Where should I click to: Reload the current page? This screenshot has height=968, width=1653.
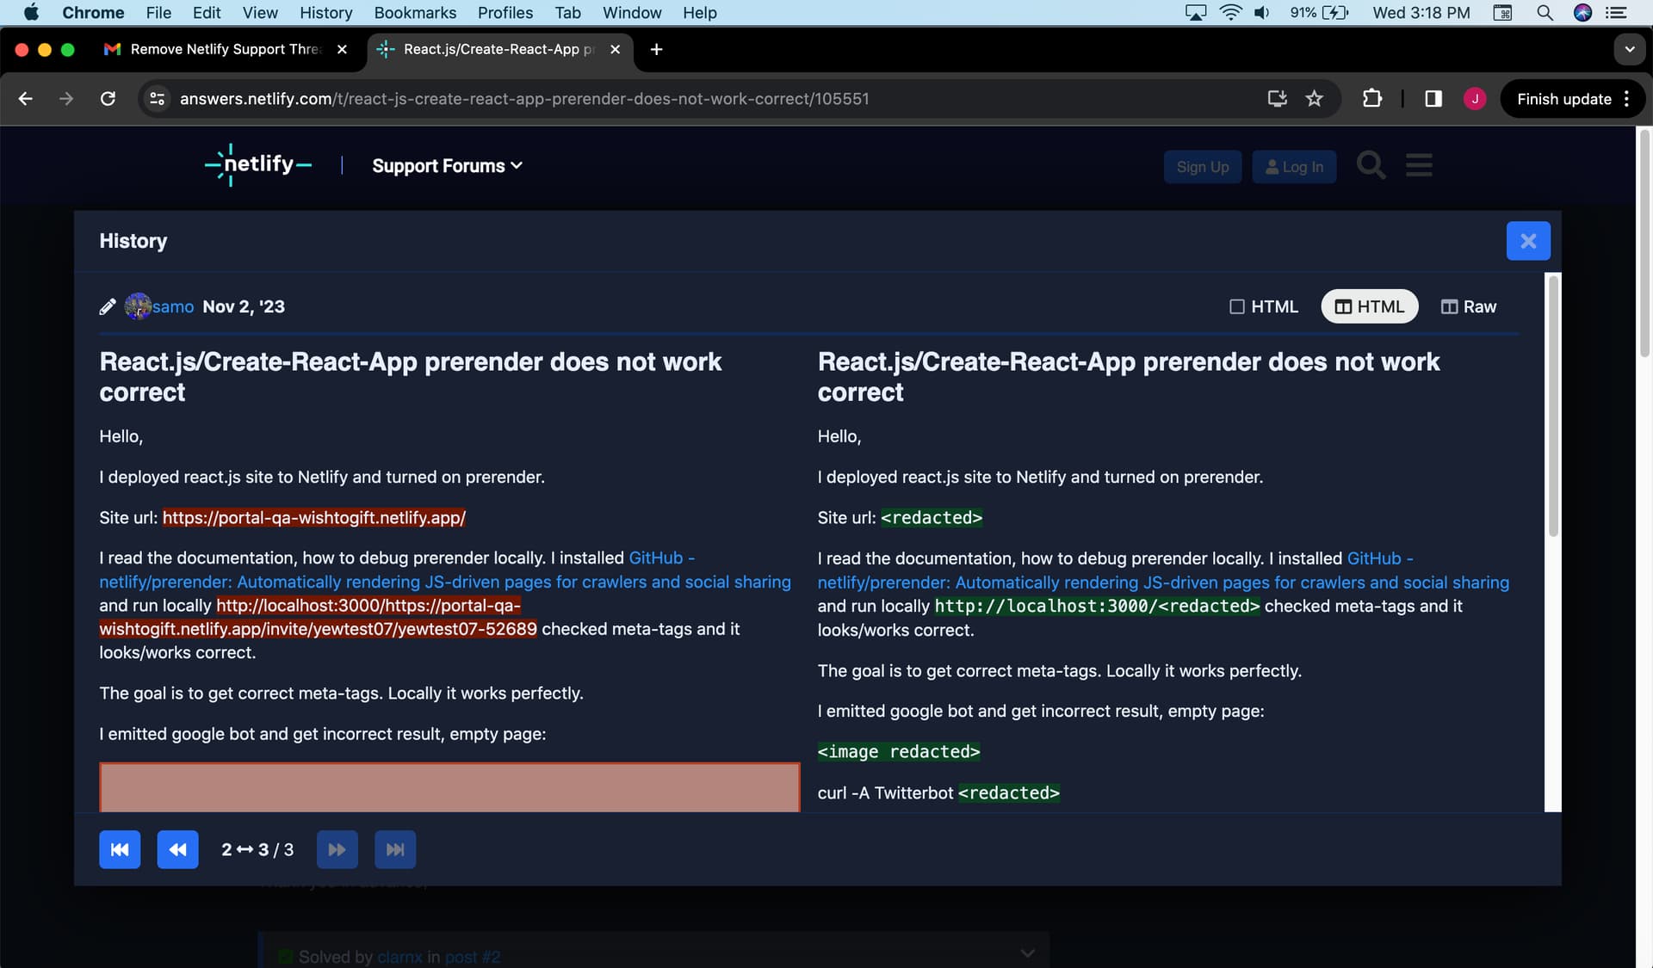click(108, 99)
